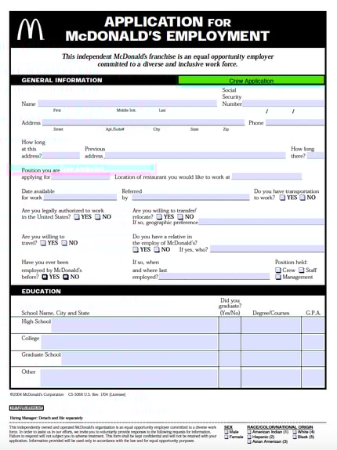Click the High School name field
Viewport: 337px width, 450px height.
click(134, 325)
